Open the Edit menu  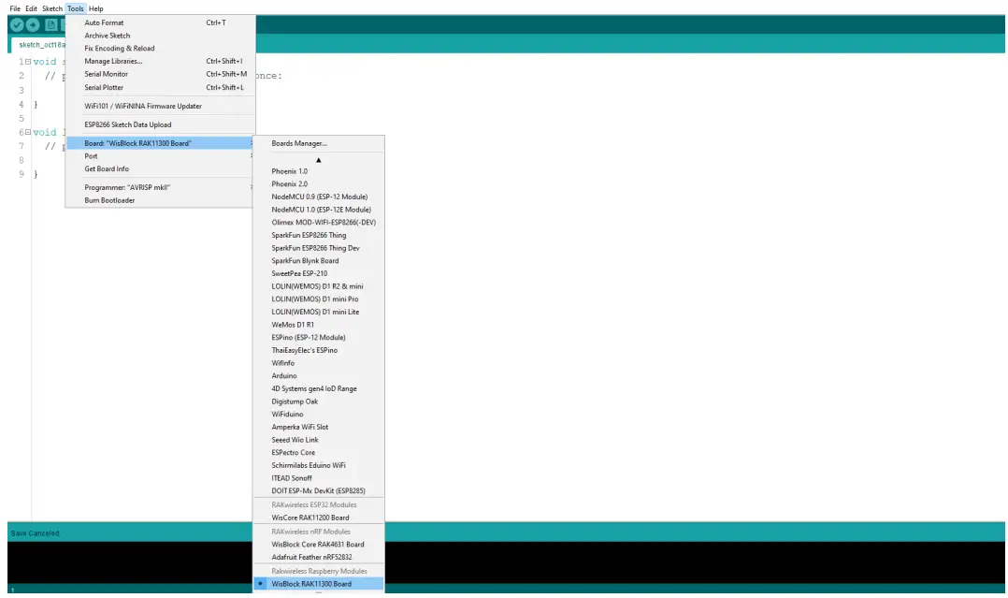click(31, 8)
